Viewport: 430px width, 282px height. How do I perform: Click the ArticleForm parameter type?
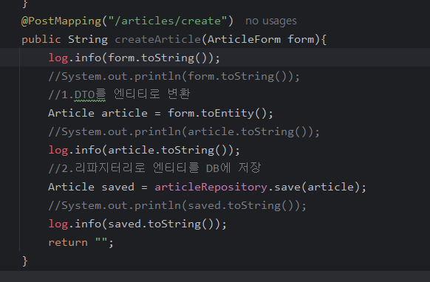click(x=244, y=39)
